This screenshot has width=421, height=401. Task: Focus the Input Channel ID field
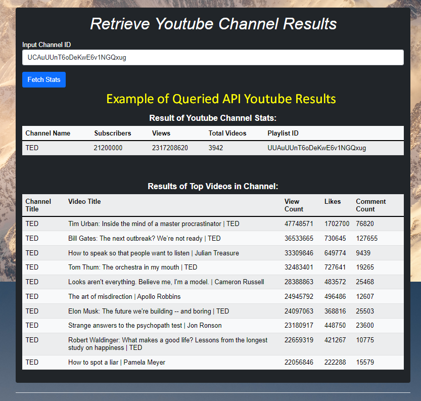point(213,57)
